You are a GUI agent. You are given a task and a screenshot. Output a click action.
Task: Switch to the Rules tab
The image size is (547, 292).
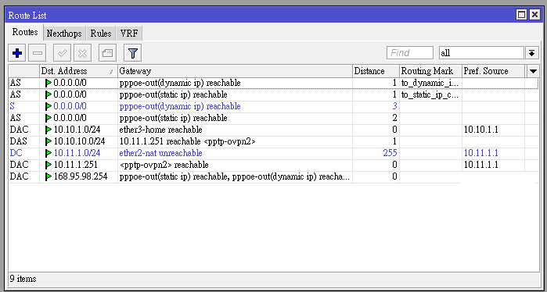[x=100, y=34]
